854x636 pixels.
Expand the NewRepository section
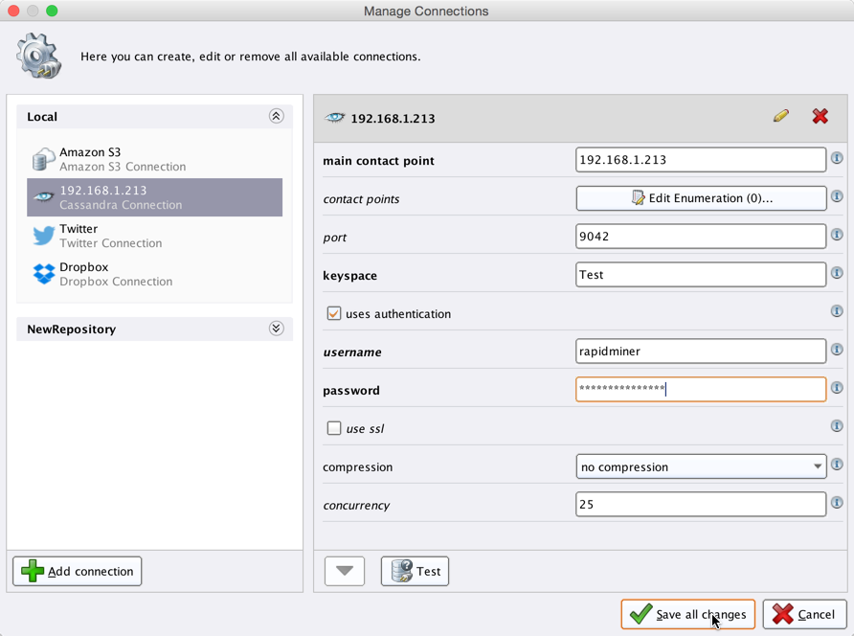click(x=276, y=329)
